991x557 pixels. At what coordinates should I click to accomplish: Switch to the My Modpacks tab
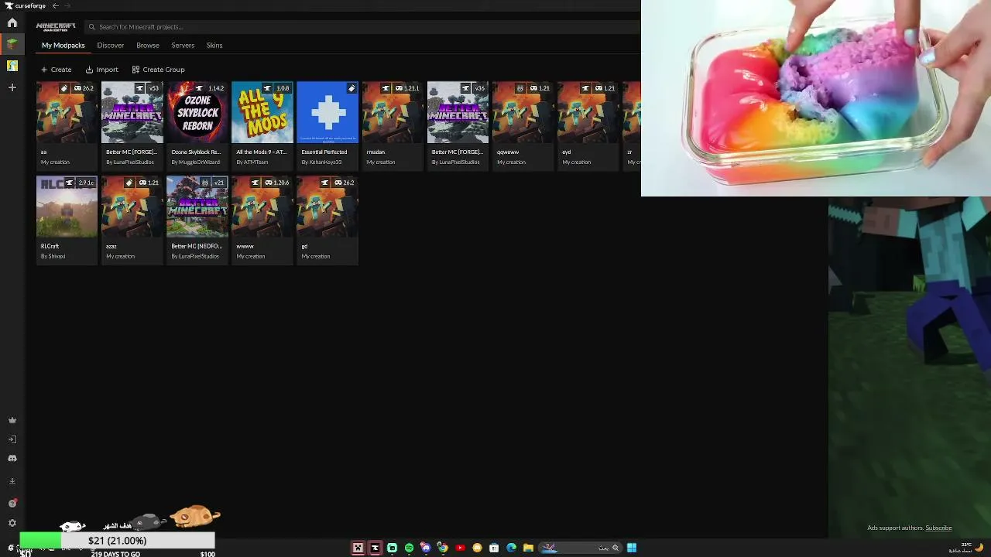click(63, 45)
